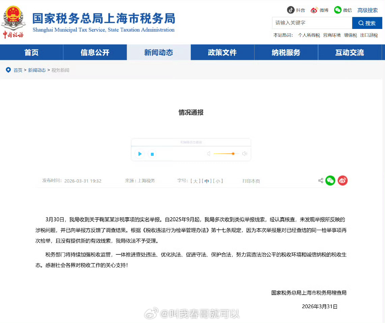385x323 pixels.
Task: Stop the audio playback
Action: click(152, 154)
